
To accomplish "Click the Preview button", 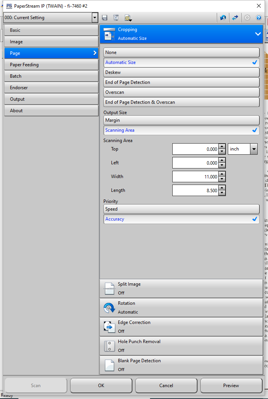I will point(231,386).
